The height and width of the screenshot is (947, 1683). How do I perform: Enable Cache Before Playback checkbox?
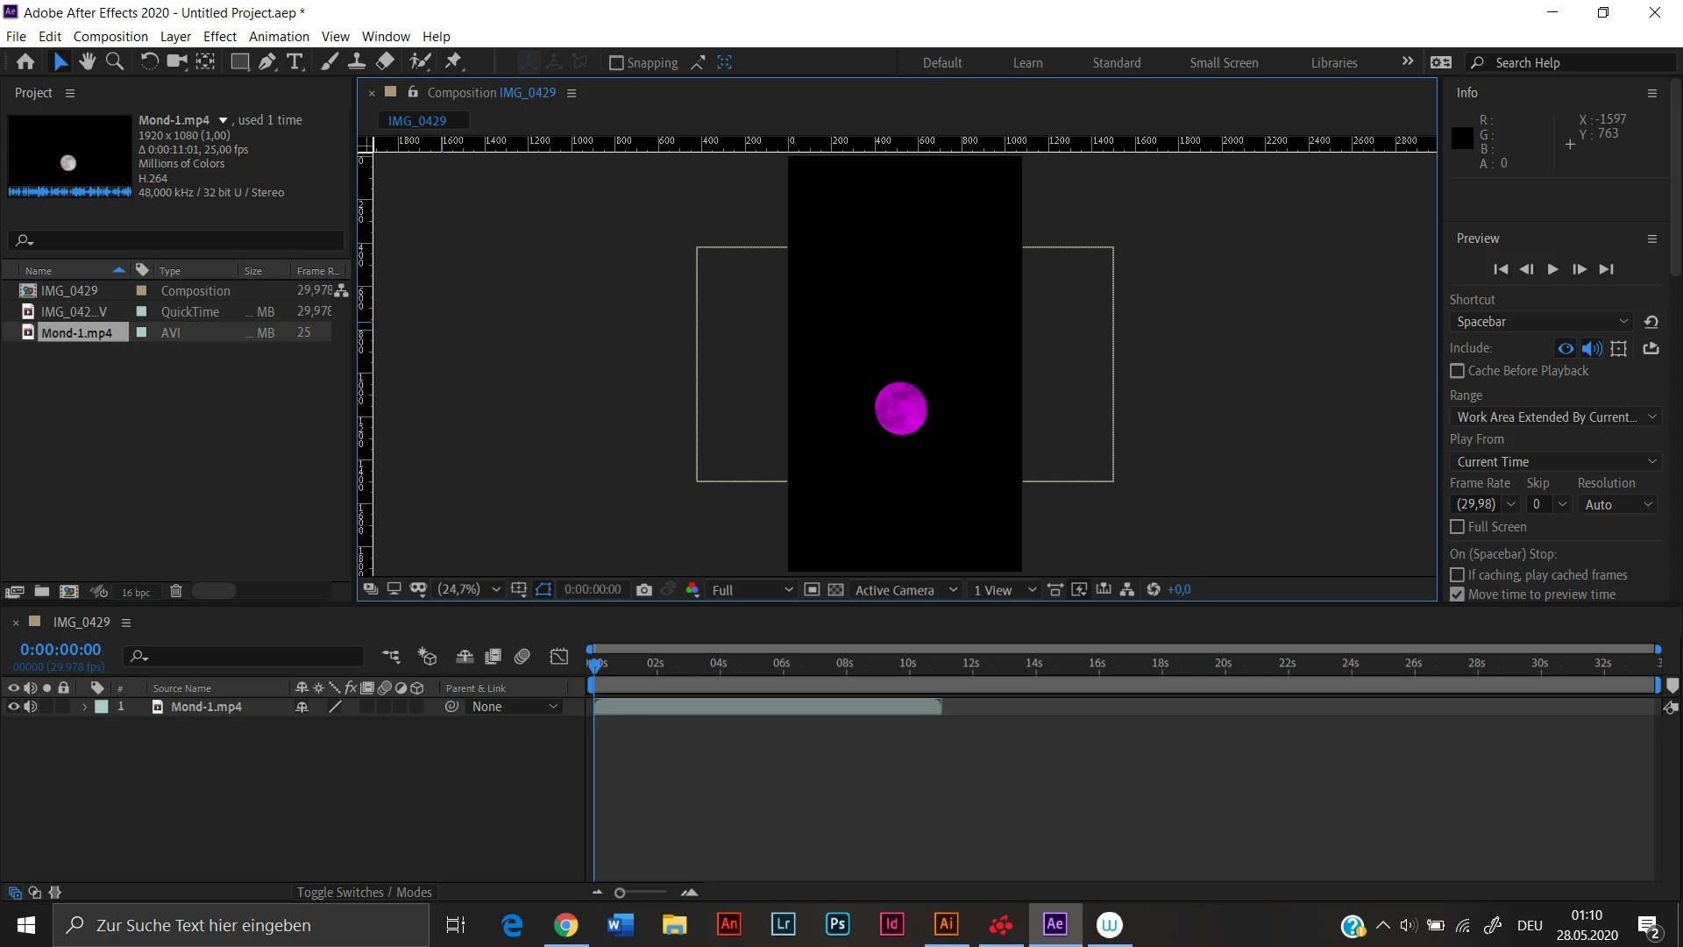(x=1458, y=371)
